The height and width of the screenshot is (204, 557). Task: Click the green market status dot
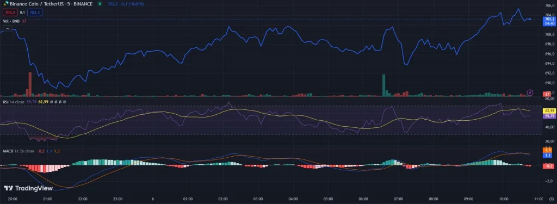(100, 4)
